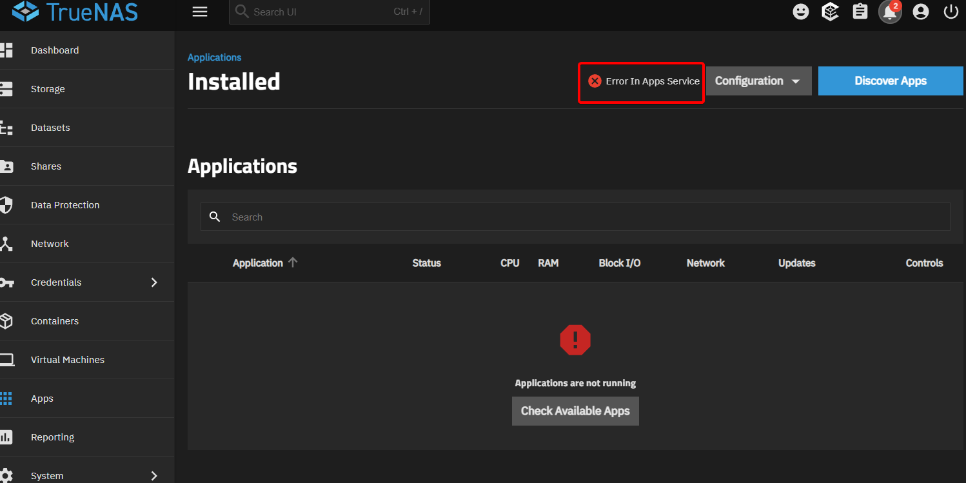Click the TrueNAS logo
This screenshot has width=966, height=483.
point(75,12)
